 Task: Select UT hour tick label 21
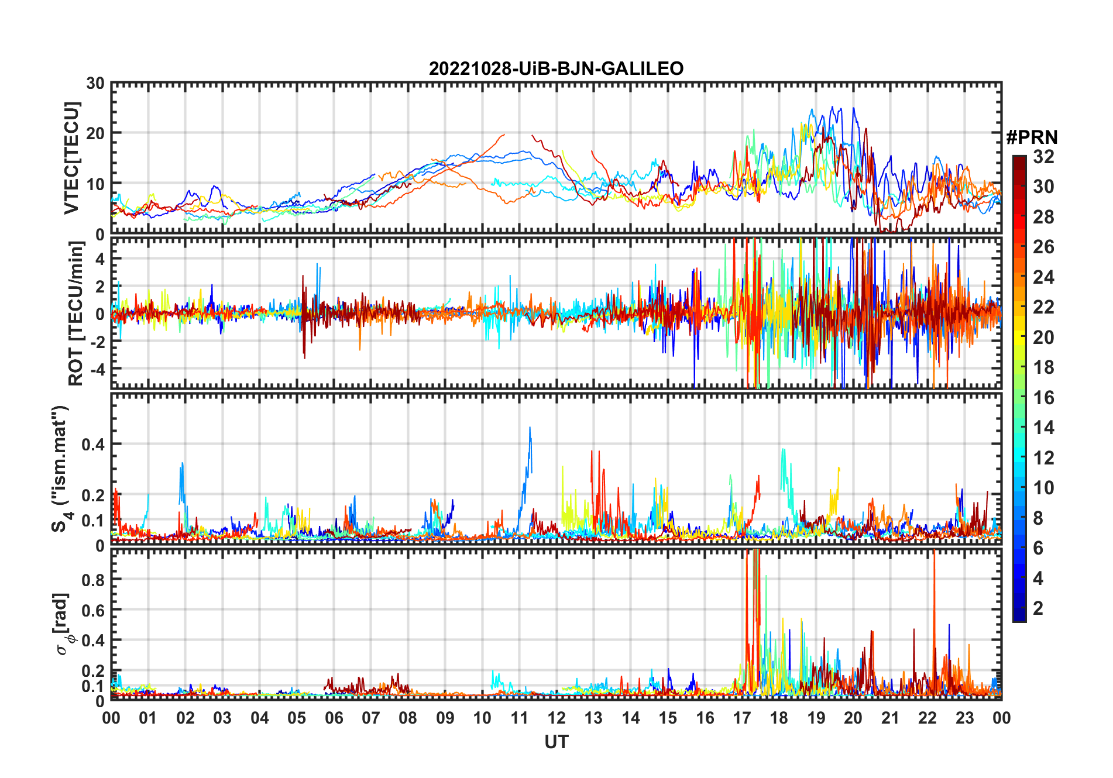point(891,718)
